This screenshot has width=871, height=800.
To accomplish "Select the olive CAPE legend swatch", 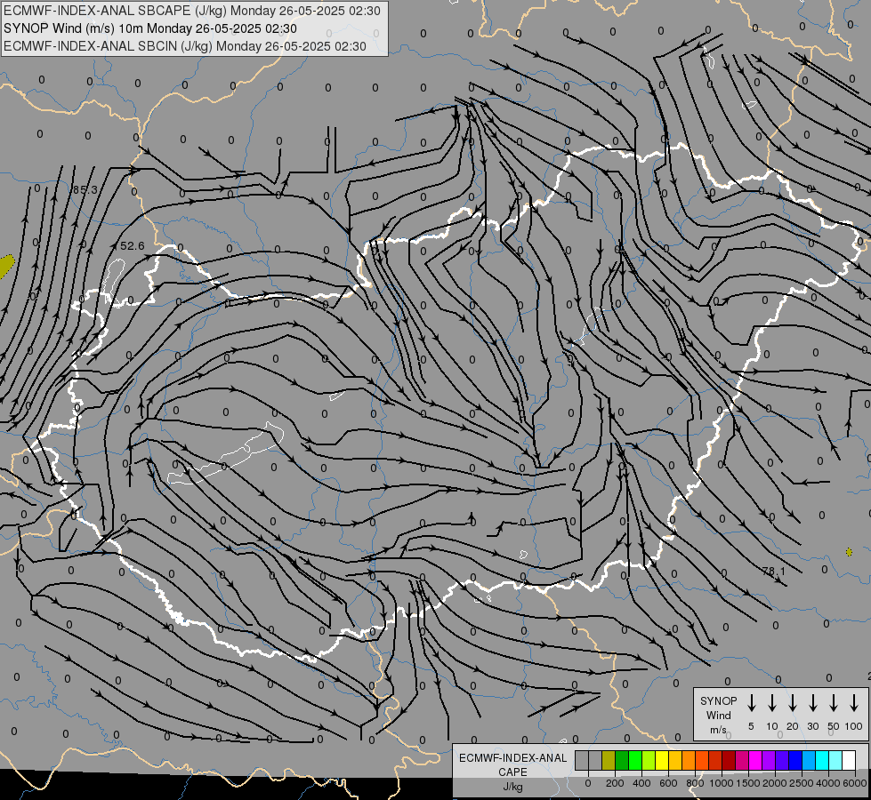I will [609, 760].
